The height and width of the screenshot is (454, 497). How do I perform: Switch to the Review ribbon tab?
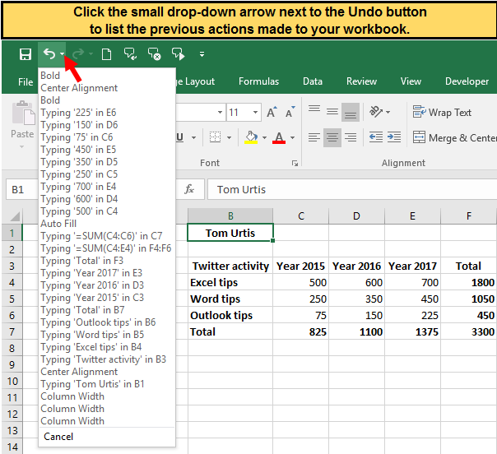361,81
